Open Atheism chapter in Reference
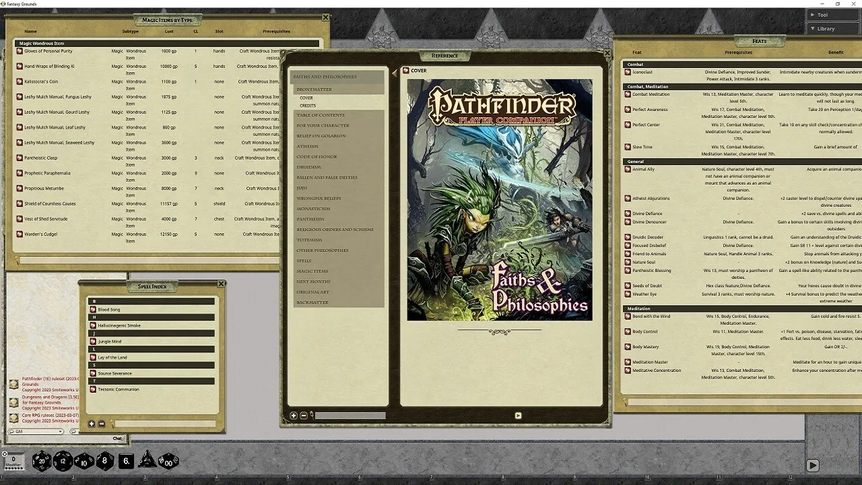 pos(308,146)
